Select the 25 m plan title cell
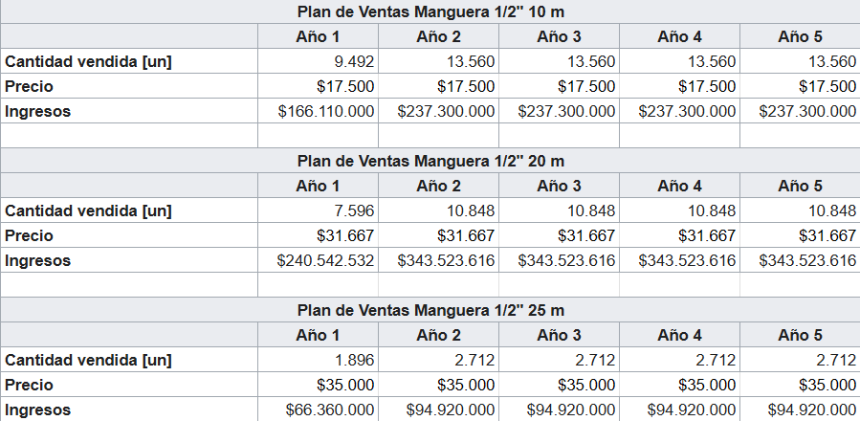Viewport: 860px width, 421px height. pos(430,310)
